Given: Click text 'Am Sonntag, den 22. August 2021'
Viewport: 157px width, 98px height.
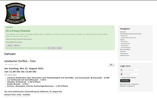Looking at the screenshot, I should [24, 68].
